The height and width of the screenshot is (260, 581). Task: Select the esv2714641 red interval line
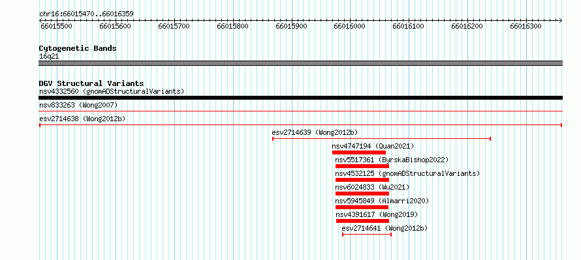click(x=367, y=235)
